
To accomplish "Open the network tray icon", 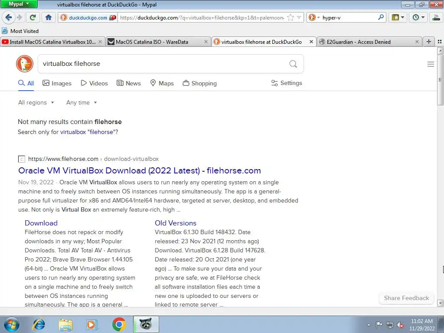I will tap(390, 325).
